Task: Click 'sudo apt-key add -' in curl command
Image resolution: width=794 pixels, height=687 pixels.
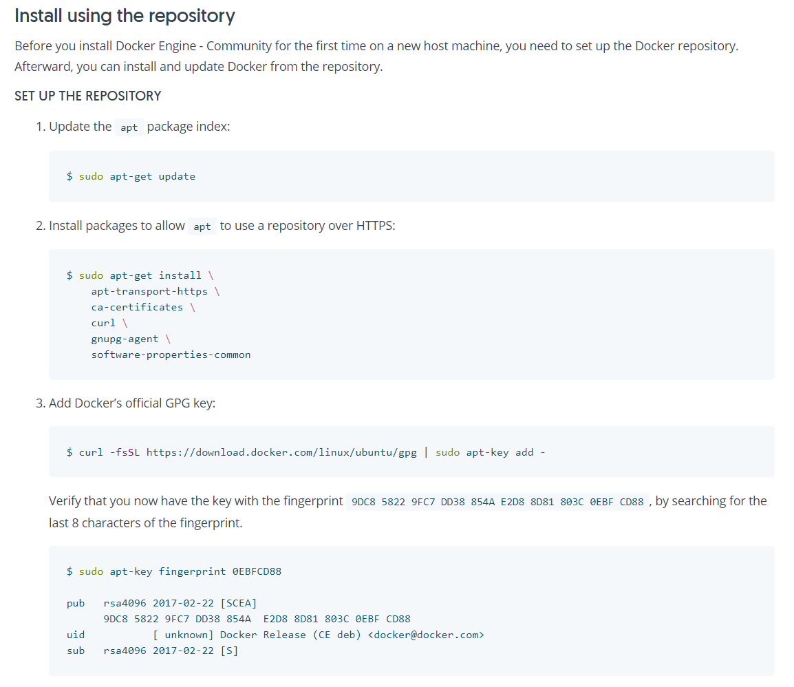Action: coord(490,452)
